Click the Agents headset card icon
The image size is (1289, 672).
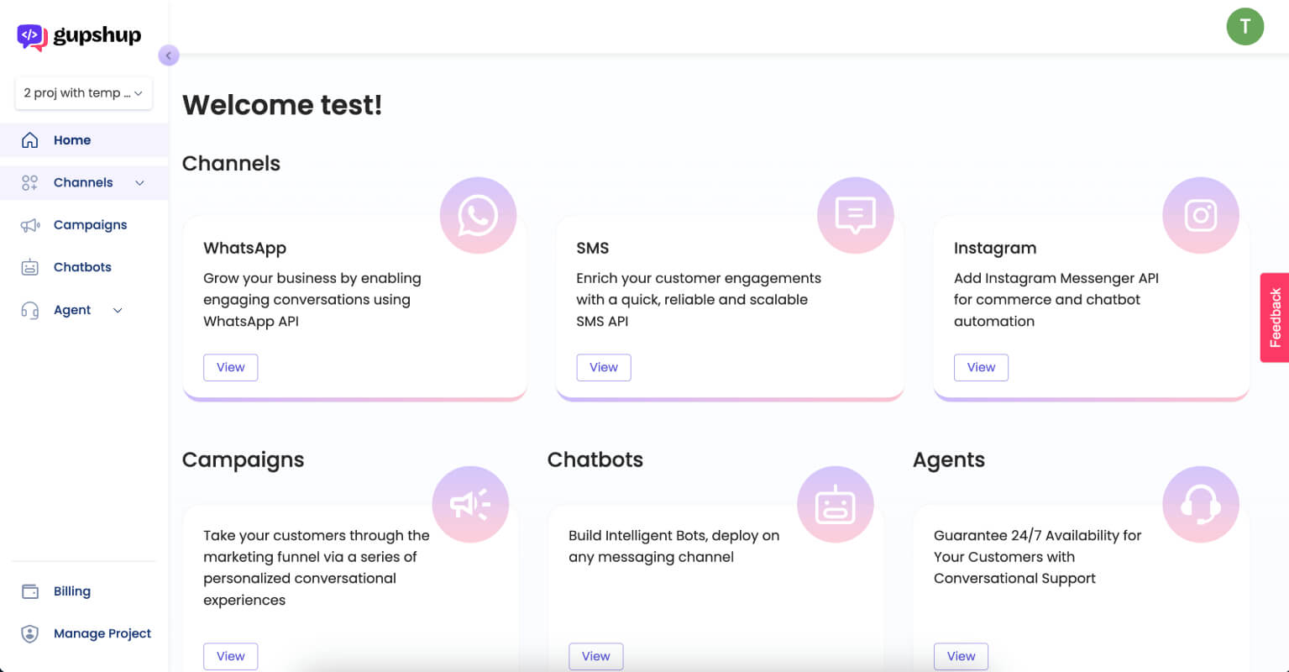pyautogui.click(x=1201, y=504)
